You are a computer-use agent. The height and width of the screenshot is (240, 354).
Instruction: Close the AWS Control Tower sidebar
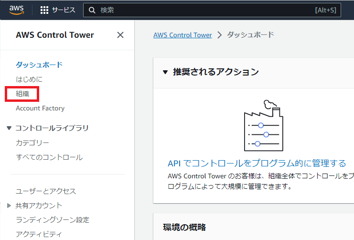120,35
